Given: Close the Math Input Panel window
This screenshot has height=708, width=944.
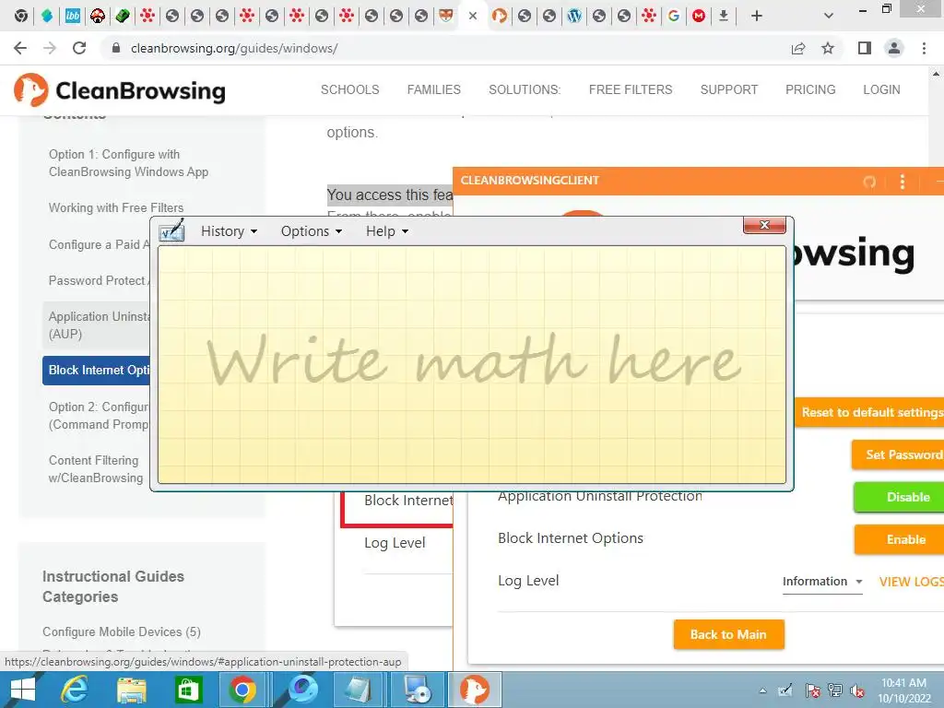Looking at the screenshot, I should tap(764, 225).
